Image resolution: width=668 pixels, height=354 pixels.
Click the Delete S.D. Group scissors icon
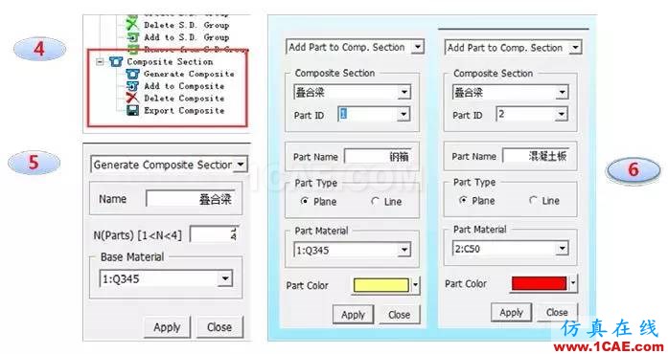132,25
